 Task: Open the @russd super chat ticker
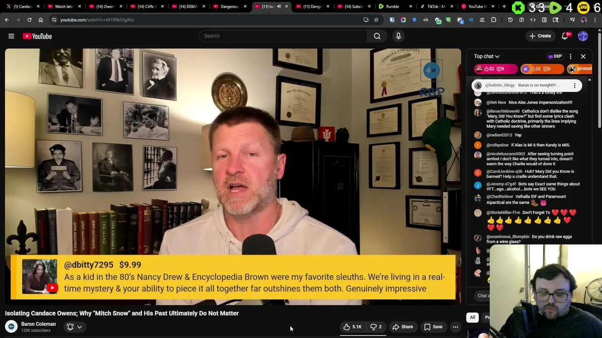pyautogui.click(x=579, y=69)
